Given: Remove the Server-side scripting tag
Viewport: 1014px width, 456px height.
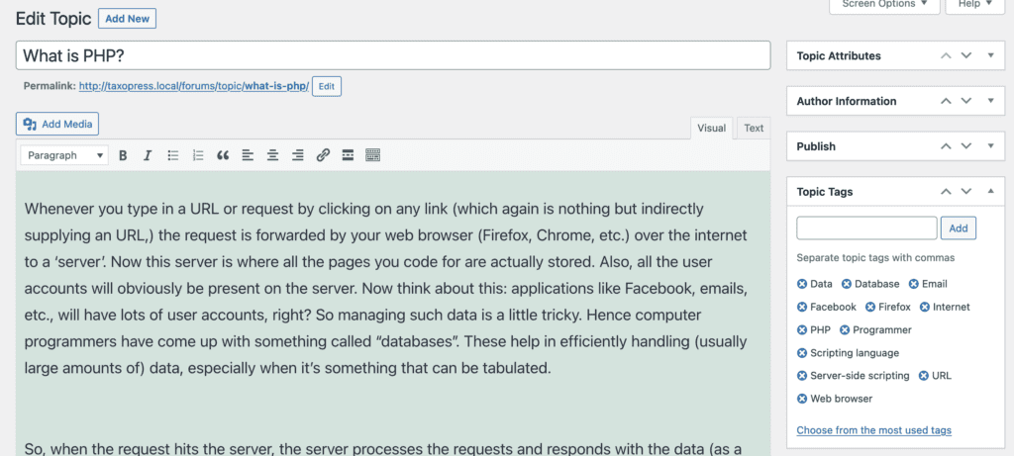Looking at the screenshot, I should tap(802, 376).
